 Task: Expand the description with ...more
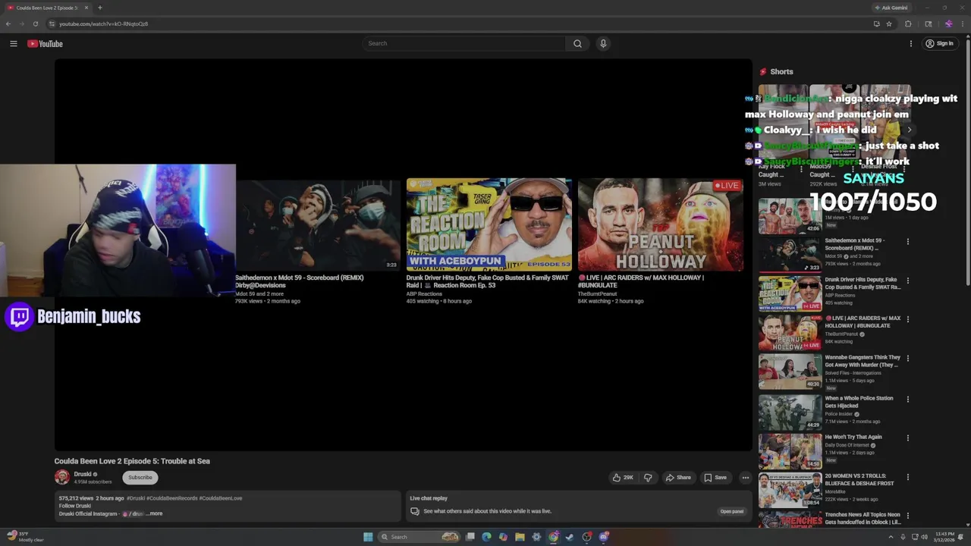[x=155, y=513]
